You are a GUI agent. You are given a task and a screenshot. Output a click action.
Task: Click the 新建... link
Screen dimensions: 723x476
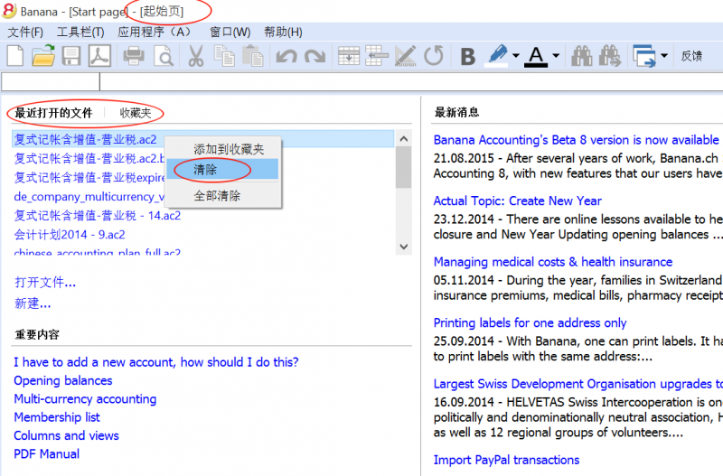point(33,303)
